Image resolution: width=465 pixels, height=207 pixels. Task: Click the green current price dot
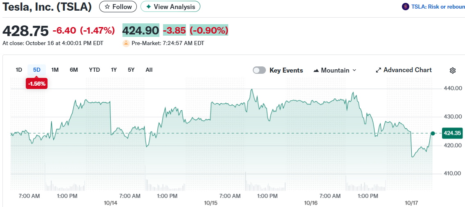433,133
